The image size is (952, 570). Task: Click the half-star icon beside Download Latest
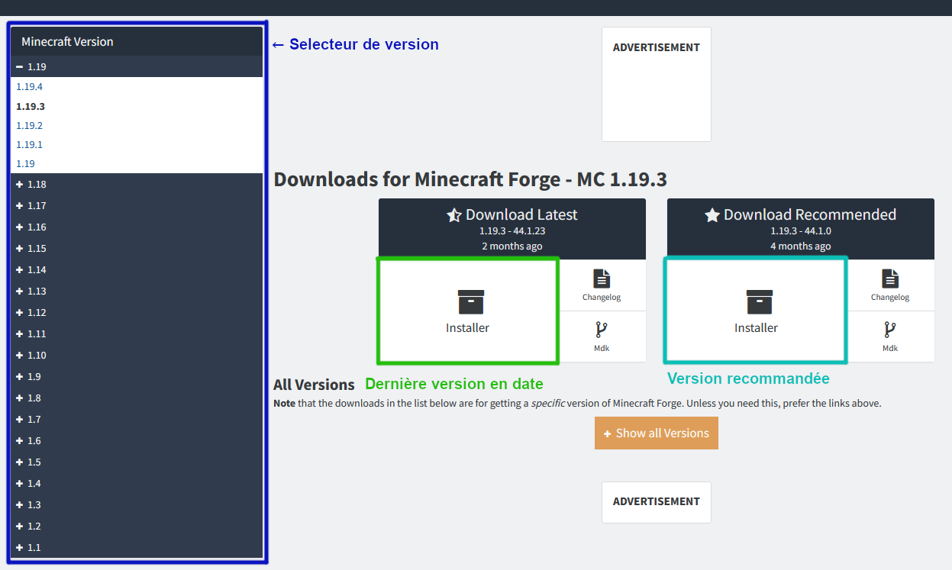pos(454,215)
